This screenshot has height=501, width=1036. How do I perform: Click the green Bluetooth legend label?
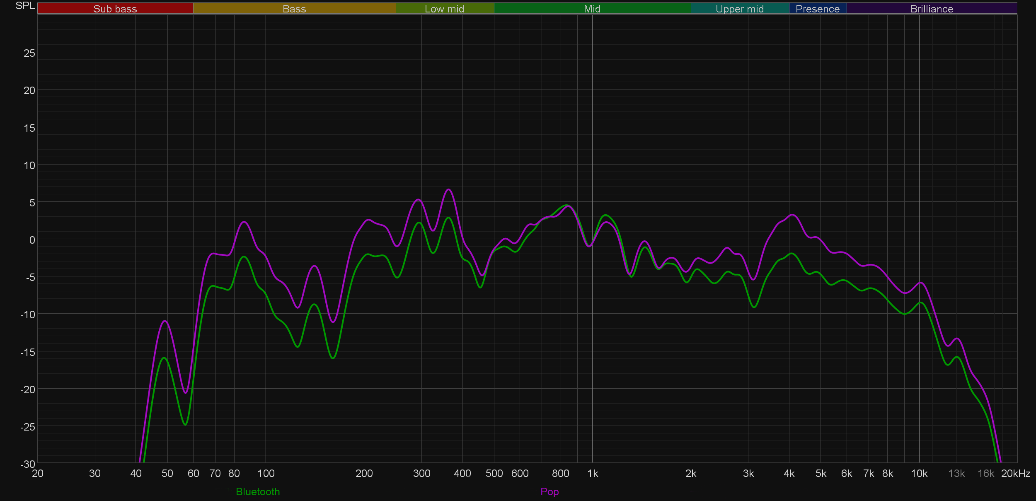257,491
